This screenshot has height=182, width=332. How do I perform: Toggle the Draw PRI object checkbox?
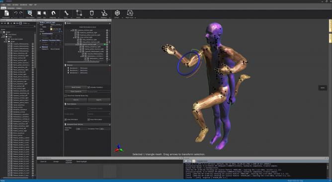[x=66, y=120]
